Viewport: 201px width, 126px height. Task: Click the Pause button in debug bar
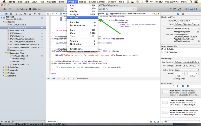59,78
